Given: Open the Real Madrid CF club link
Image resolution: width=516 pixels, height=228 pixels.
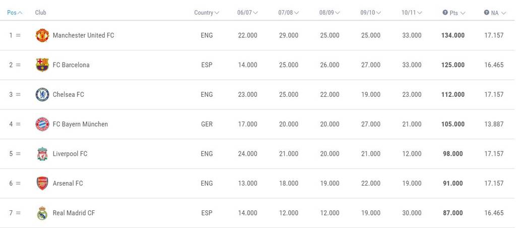Looking at the screenshot, I should point(74,213).
